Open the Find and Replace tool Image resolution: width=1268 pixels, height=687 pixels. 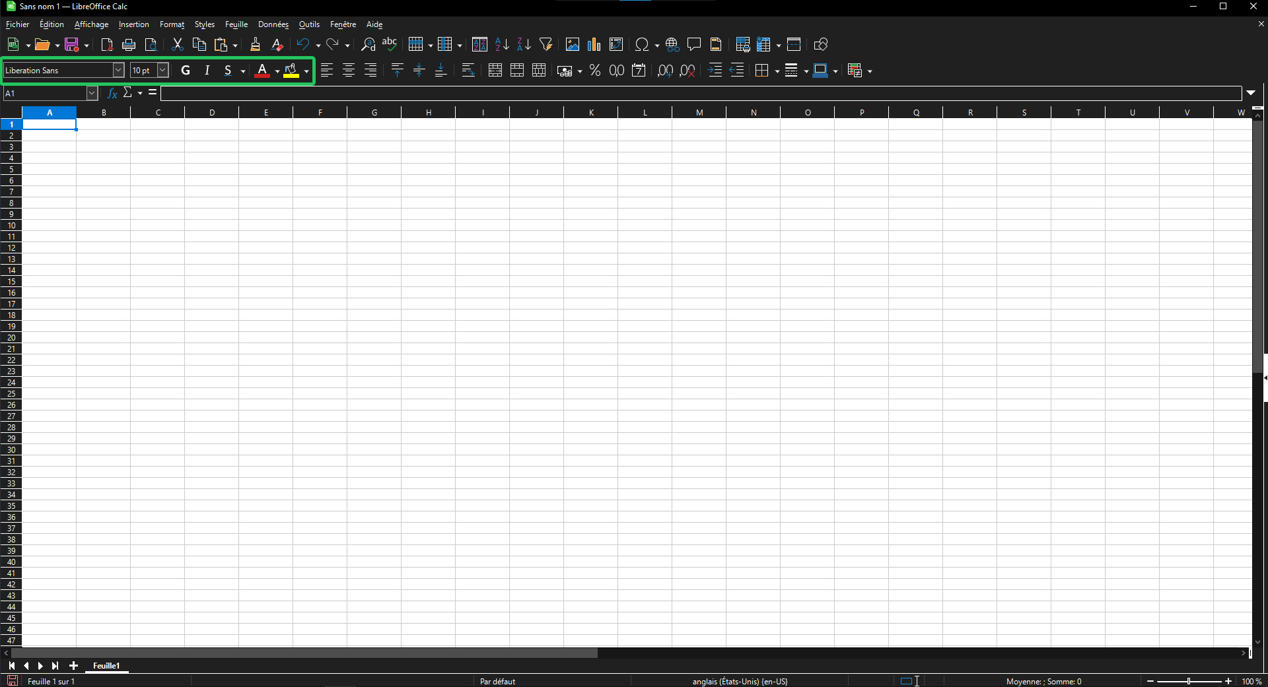(x=368, y=44)
